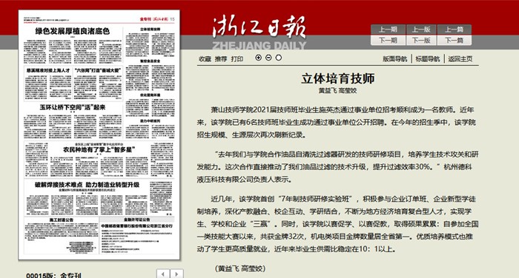519x278 pixels.
Task: Click 打印 to print the article
Action: [237, 58]
